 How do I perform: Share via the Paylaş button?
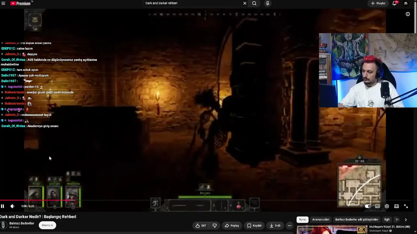232,226
